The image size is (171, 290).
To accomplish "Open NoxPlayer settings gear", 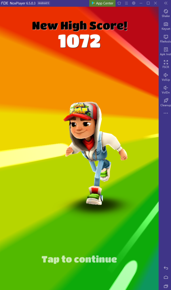I will [134, 3].
